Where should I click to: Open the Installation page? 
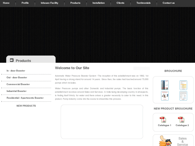[x=98, y=3]
